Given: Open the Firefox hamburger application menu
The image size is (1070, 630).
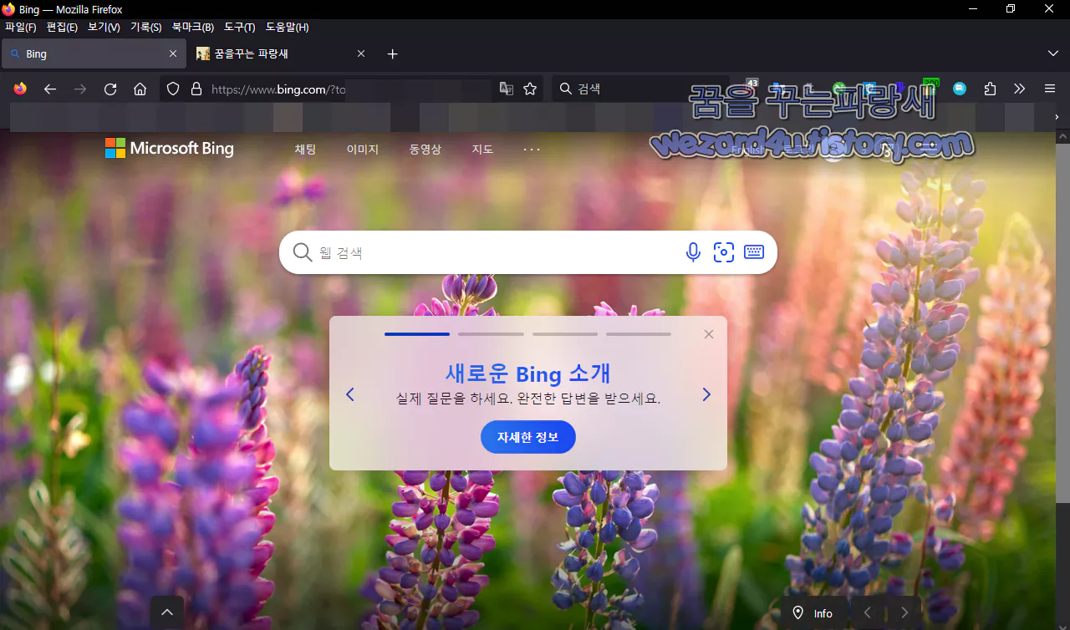Looking at the screenshot, I should [x=1050, y=89].
